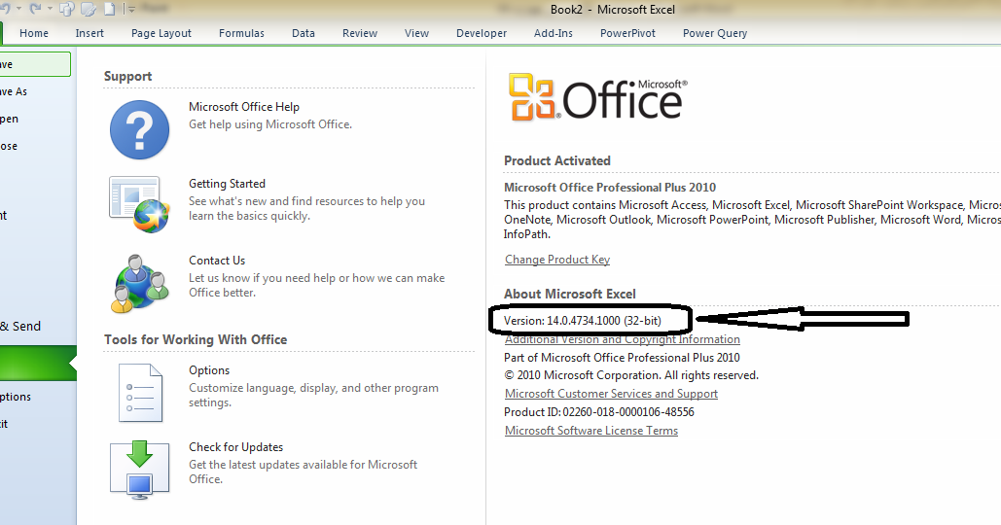The width and height of the screenshot is (1001, 525).
Task: Click the Support section heading
Action: [127, 77]
